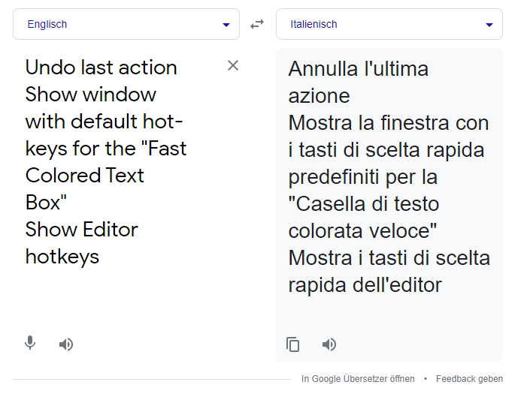Listen to the English source text
Viewport: 527px width, 400px height.
tap(66, 344)
